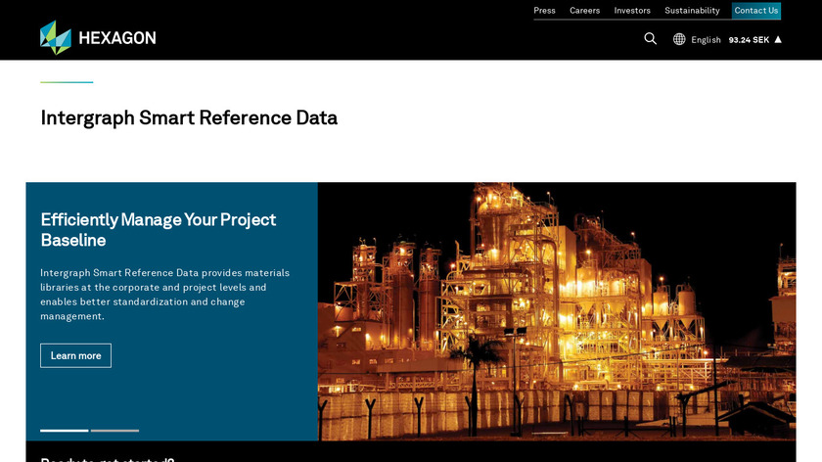Click the illuminated plant hero image
Image resolution: width=822 pixels, height=462 pixels.
[557, 311]
